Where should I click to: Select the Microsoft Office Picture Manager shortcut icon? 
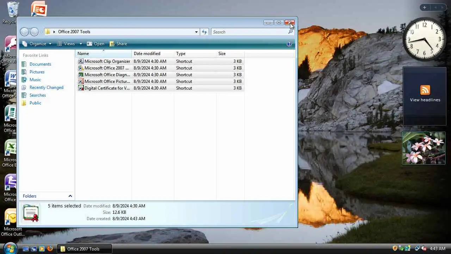click(x=81, y=81)
